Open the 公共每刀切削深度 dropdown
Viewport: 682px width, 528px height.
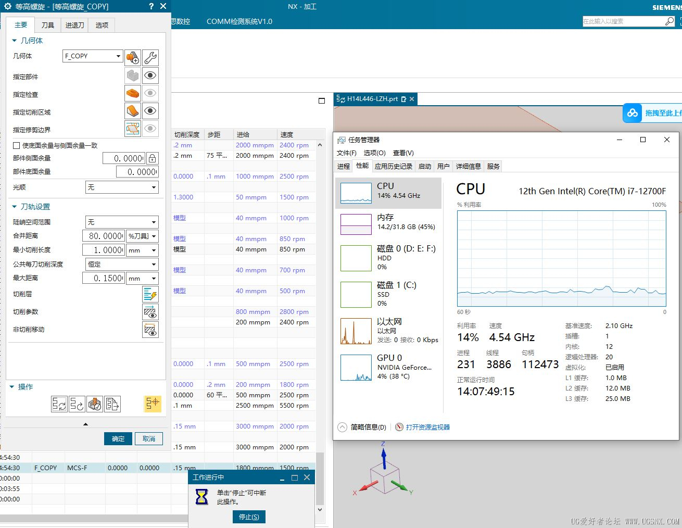(122, 264)
